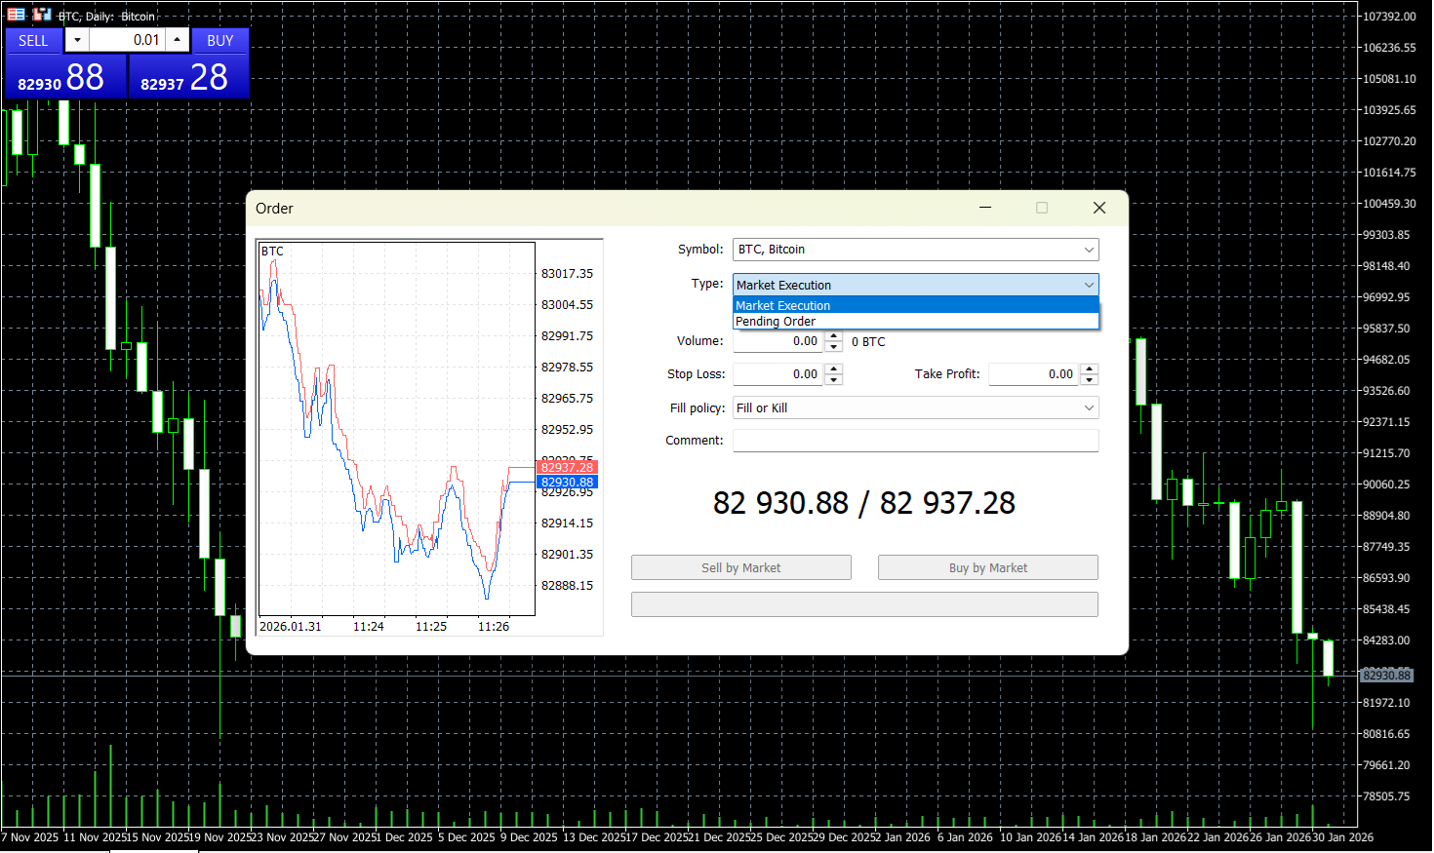Click tick chart price label 83017.35

tap(567, 274)
